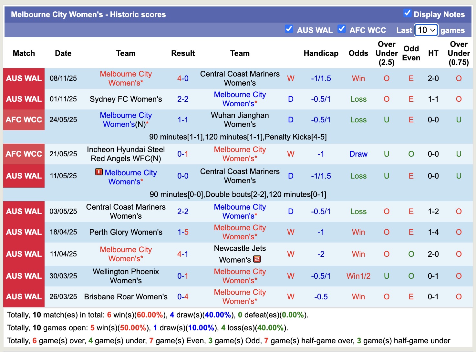Viewport: 476px width, 352px height.
Task: Click the 0-4 result against Brisbane Roar
Action: [x=183, y=297]
